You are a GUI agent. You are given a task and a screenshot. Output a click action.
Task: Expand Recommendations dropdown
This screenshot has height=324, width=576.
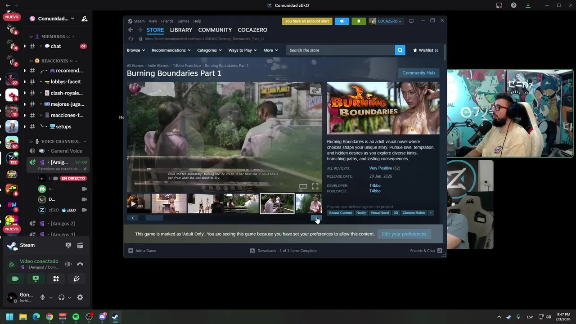click(x=171, y=50)
